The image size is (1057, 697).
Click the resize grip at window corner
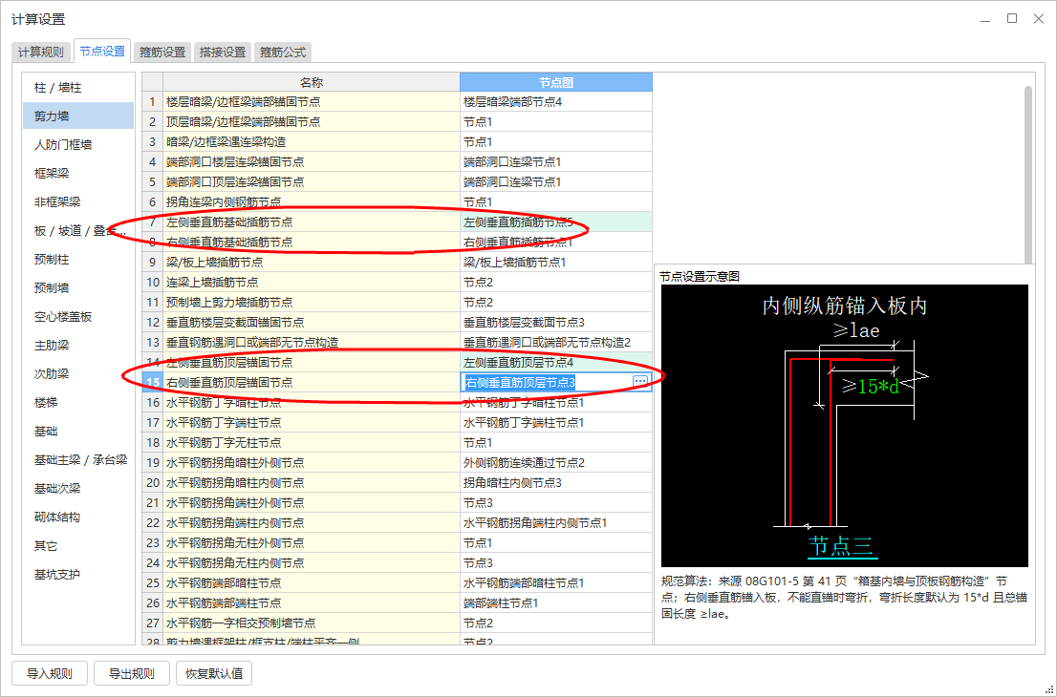[1049, 689]
